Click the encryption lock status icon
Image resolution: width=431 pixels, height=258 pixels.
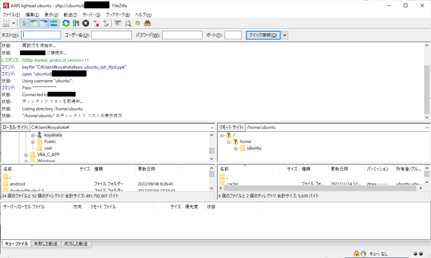[356, 254]
